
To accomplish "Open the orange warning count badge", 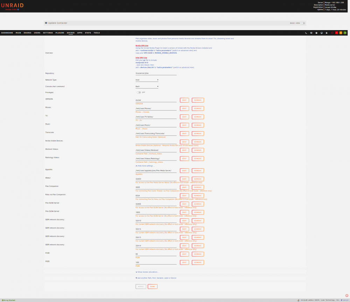I will pos(341,33).
